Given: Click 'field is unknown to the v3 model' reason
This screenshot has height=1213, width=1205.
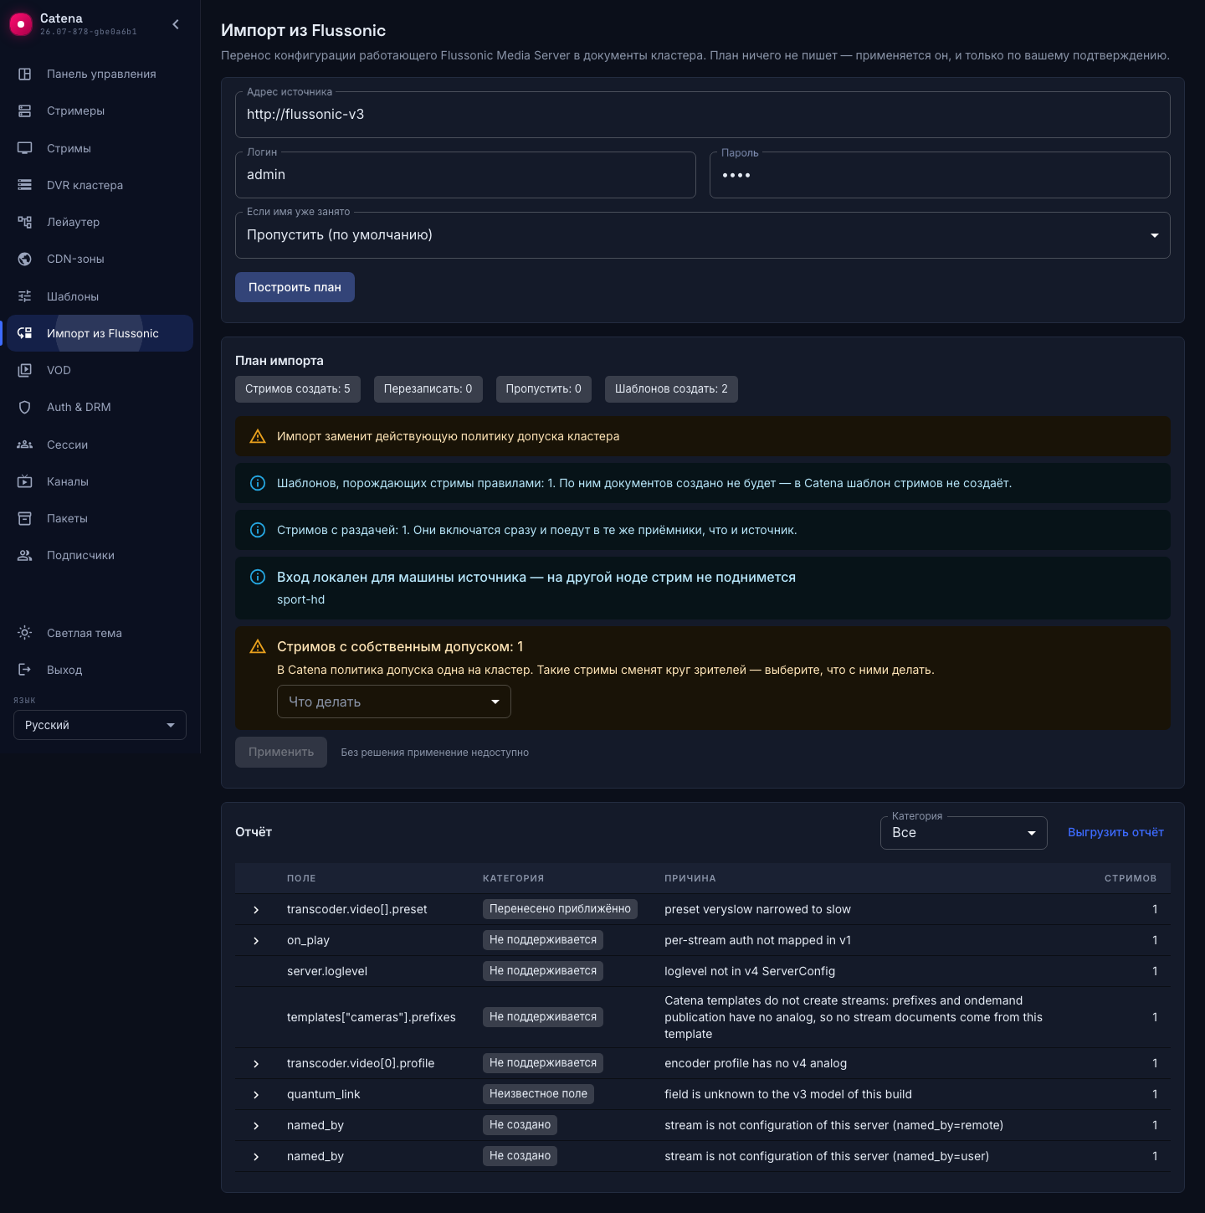Looking at the screenshot, I should 788,1094.
